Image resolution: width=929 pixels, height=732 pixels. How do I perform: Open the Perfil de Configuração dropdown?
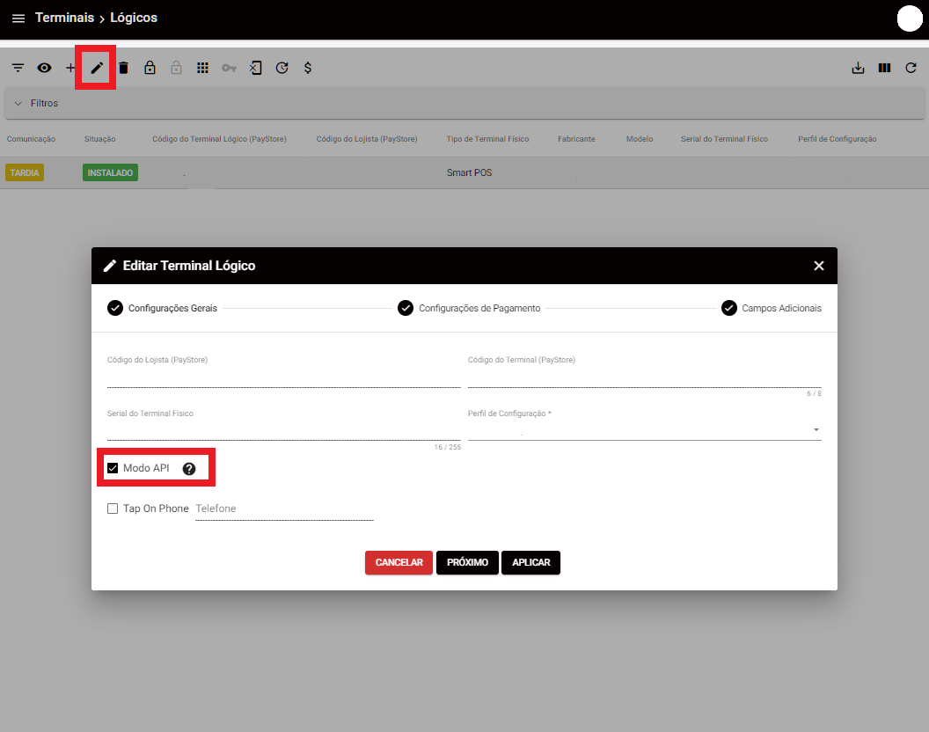(x=644, y=430)
